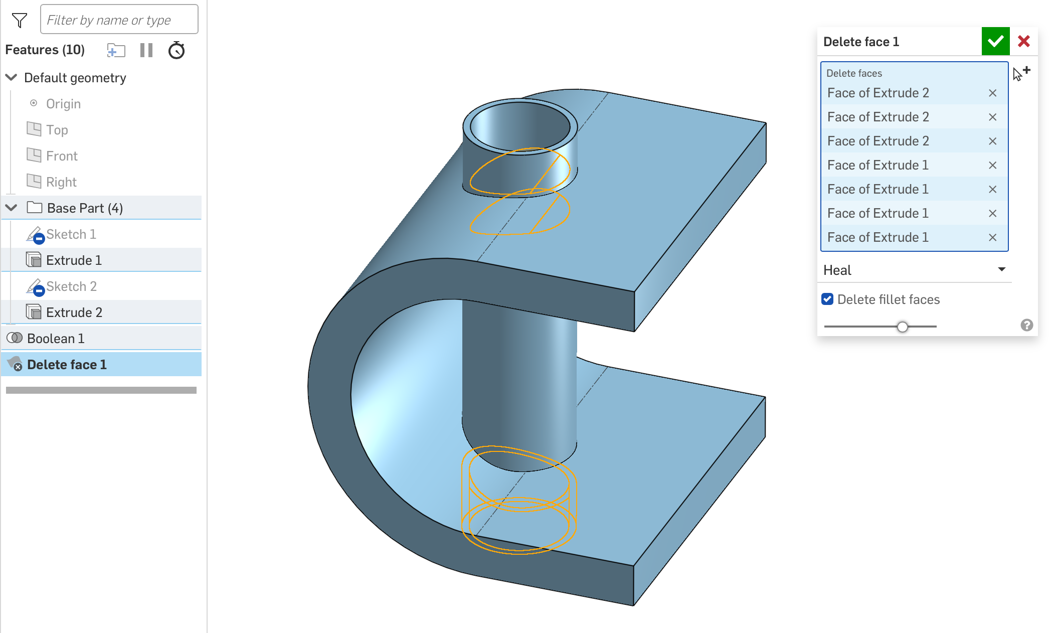Click the selection cursor plus icon
Screen dimensions: 1055x633
pyautogui.click(x=1021, y=73)
